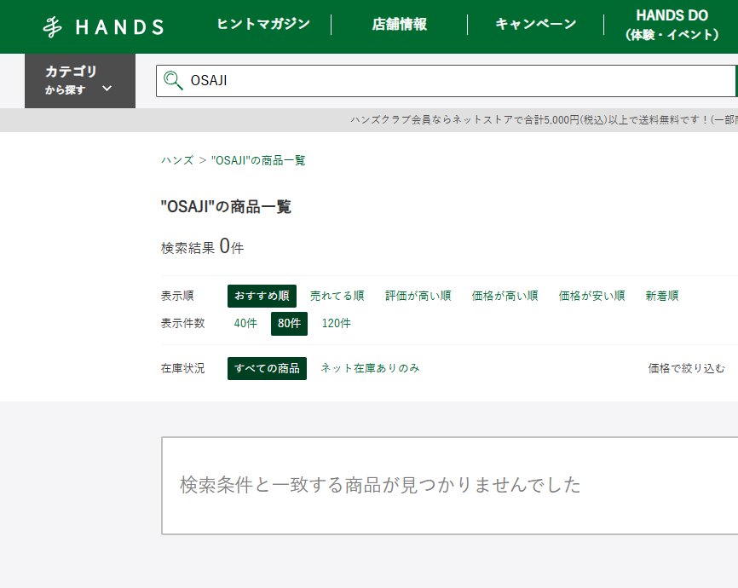Click the HANDS logo

click(x=103, y=26)
